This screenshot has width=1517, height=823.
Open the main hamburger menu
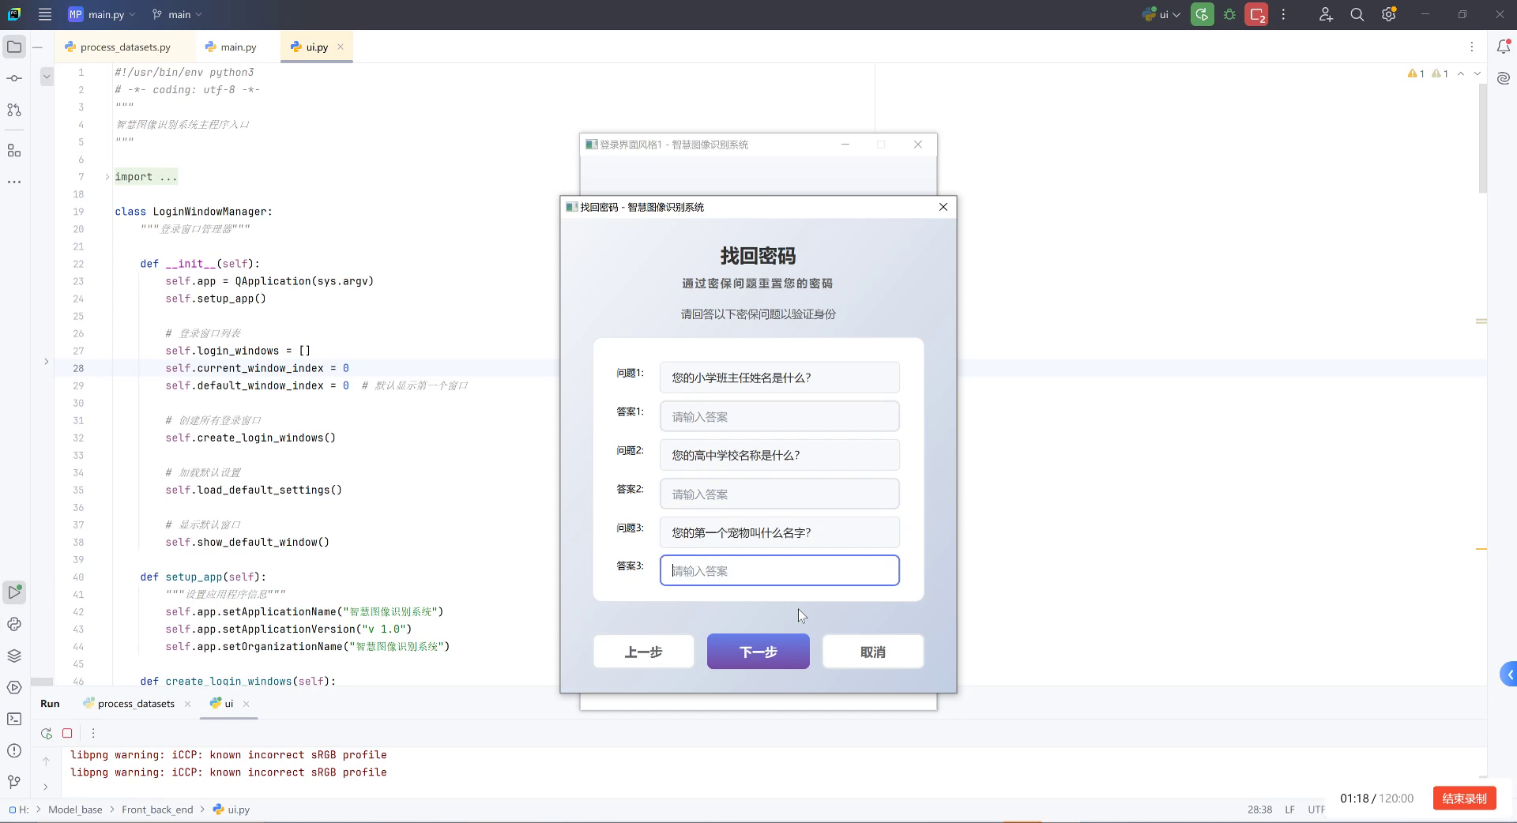tap(45, 14)
